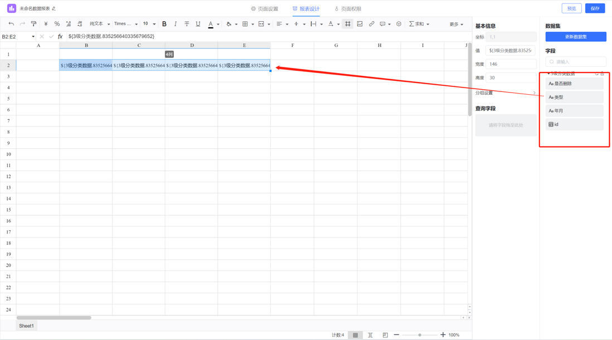612x340 pixels.
Task: Open the font size 10 dropdown
Action: click(x=149, y=24)
